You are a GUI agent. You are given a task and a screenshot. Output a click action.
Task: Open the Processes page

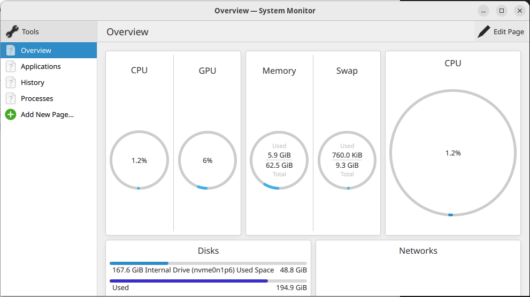click(37, 98)
